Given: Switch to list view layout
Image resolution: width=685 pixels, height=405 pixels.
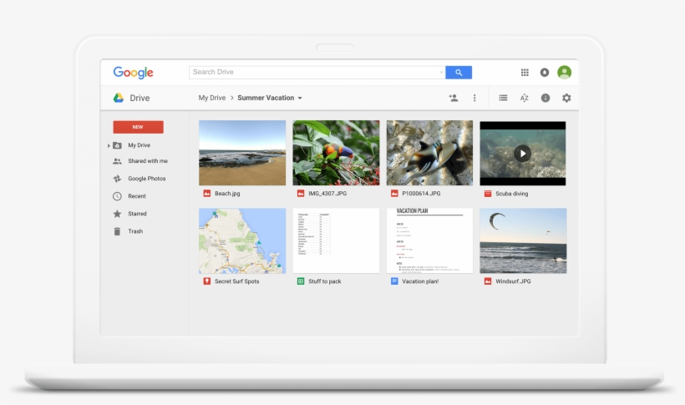Looking at the screenshot, I should [503, 98].
